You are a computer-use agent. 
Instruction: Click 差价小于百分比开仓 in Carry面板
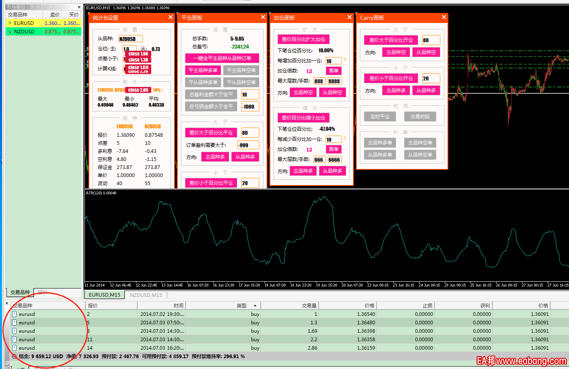point(391,78)
